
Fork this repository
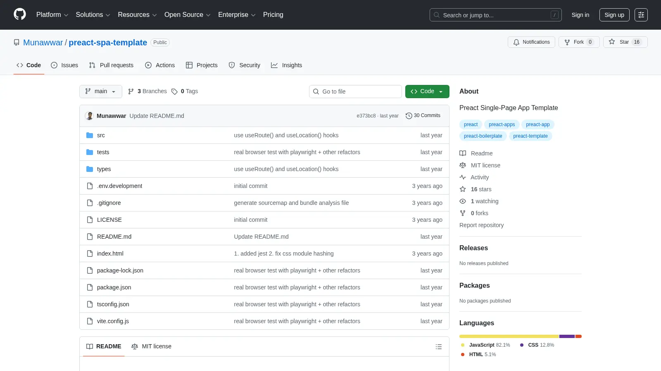click(579, 42)
